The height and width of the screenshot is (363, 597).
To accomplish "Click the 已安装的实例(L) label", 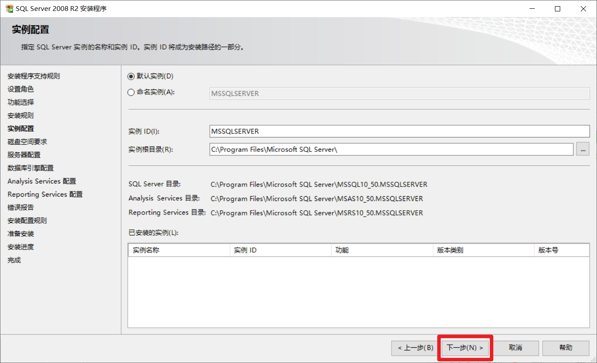I will 153,233.
